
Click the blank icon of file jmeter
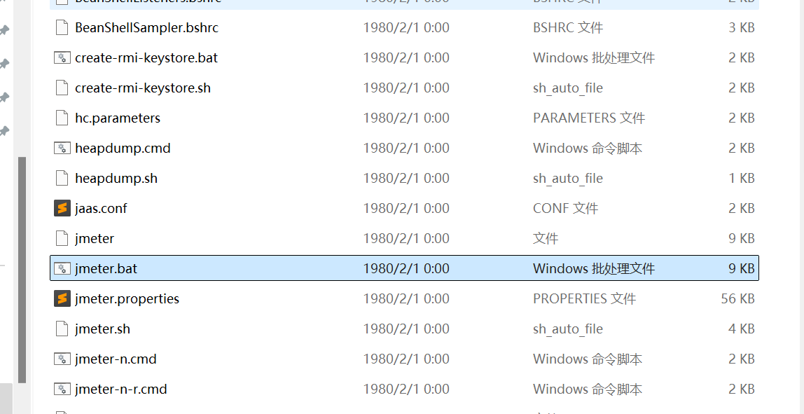click(x=62, y=239)
